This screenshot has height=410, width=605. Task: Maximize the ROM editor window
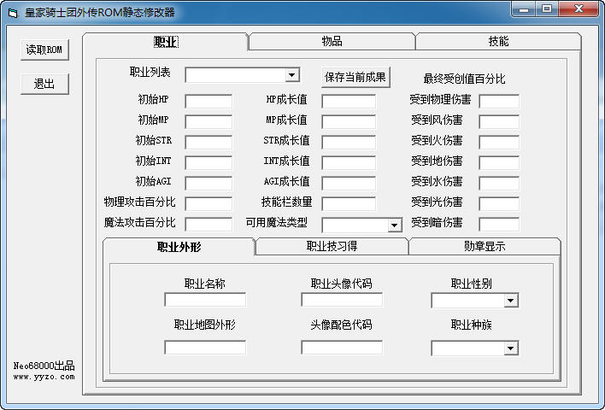[547, 9]
